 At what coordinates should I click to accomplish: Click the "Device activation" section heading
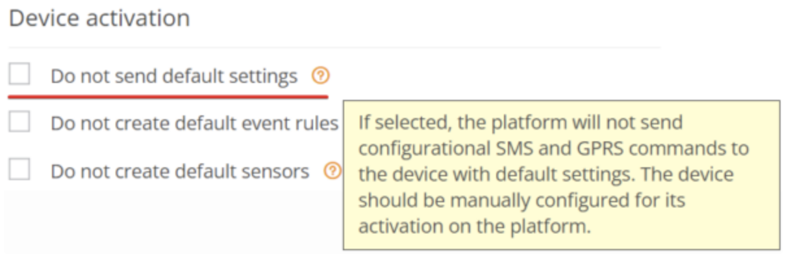99,18
